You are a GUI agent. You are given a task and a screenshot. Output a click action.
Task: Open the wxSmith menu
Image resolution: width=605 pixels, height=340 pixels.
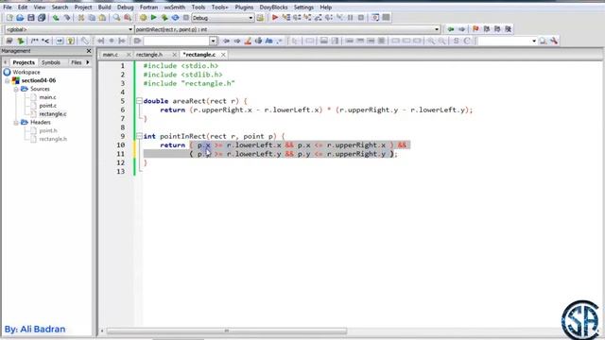tap(174, 7)
